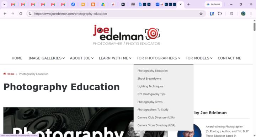Click the Photography banner image

tap(68, 122)
